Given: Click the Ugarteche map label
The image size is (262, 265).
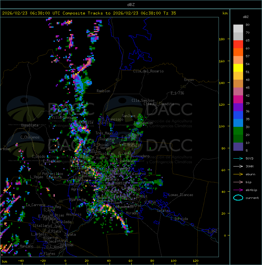Looking at the screenshot, I should [78, 200].
